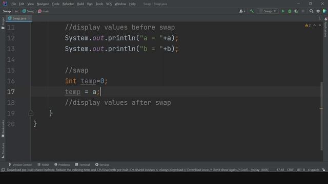Image resolution: width=328 pixels, height=184 pixels.
Task: Start debugging with the bug icon
Action: [290, 11]
